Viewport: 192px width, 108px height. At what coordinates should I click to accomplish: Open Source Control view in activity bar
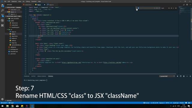pyautogui.click(x=2, y=15)
